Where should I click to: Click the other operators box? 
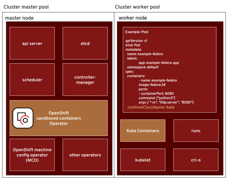click(x=85, y=155)
